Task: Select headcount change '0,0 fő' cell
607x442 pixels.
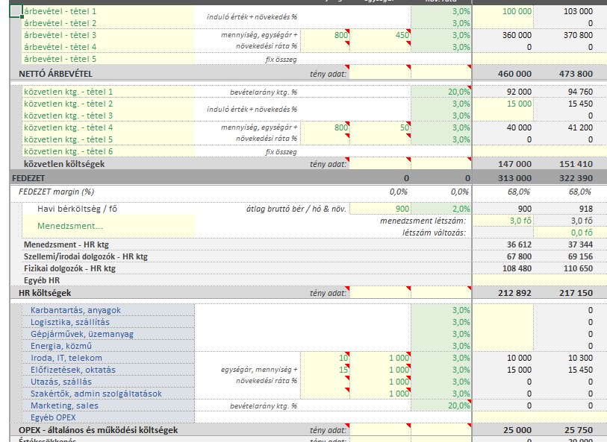Action: (x=564, y=233)
